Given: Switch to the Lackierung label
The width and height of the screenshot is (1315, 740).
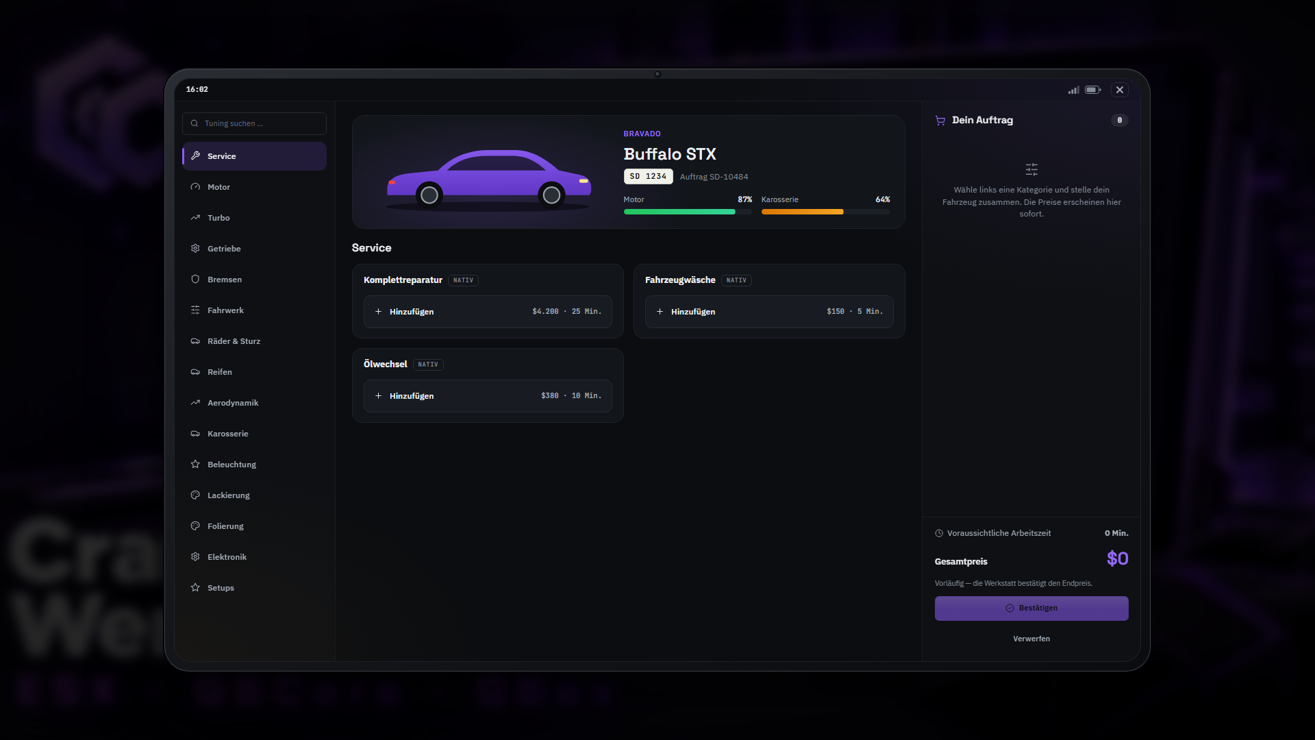Looking at the screenshot, I should (x=229, y=495).
